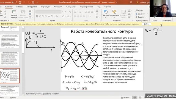The width and height of the screenshot is (176, 99).
Task: Justify text alignment icon
Action: pos(84,16)
